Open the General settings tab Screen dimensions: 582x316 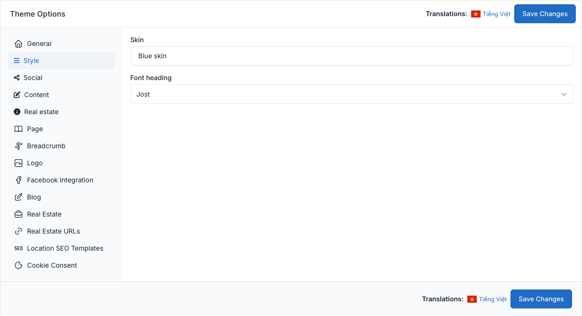click(62, 44)
